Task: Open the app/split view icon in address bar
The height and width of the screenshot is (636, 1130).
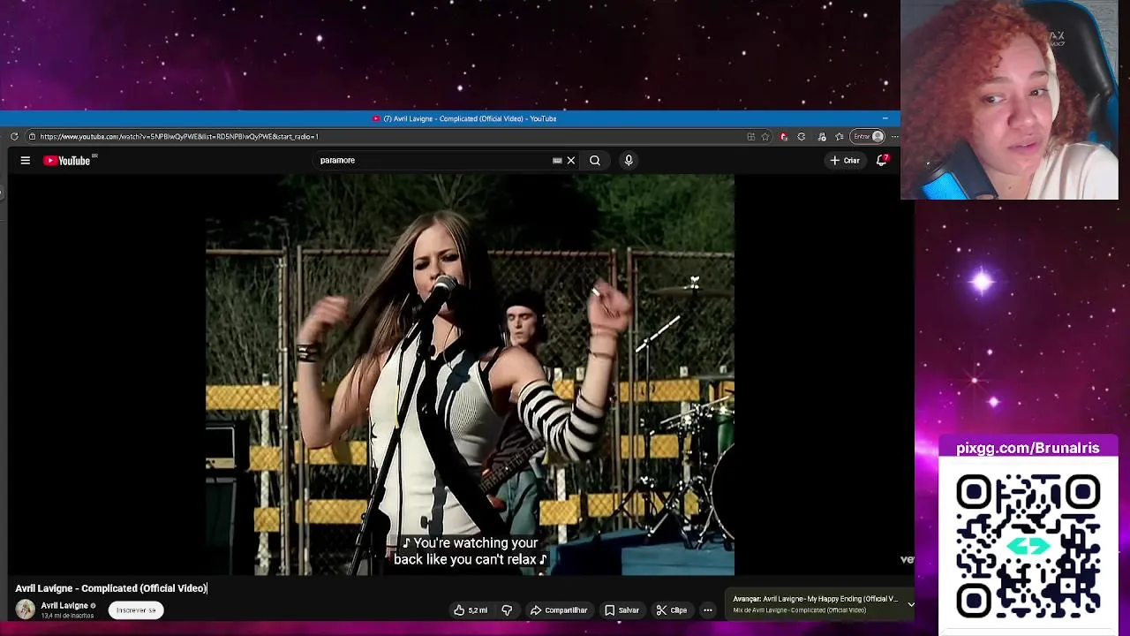Action: coord(751,136)
